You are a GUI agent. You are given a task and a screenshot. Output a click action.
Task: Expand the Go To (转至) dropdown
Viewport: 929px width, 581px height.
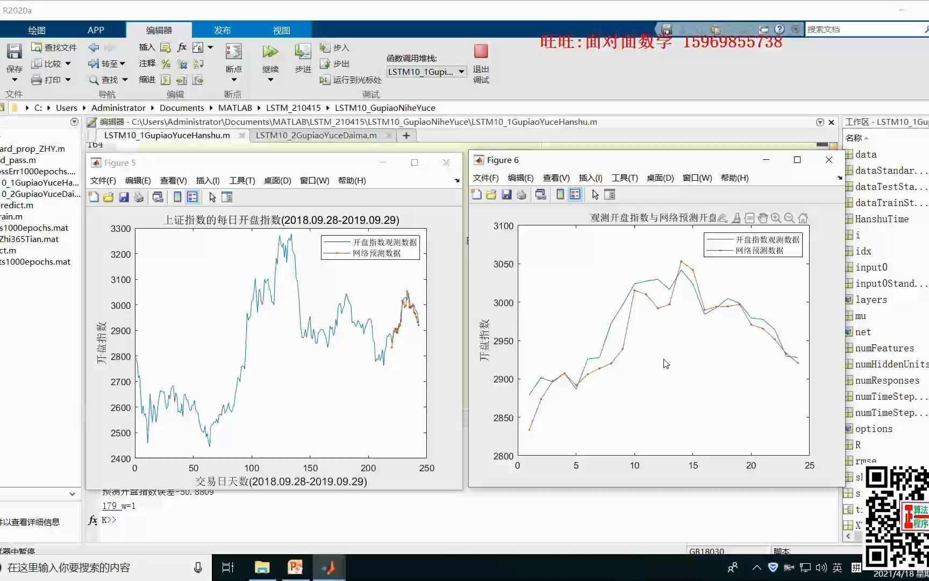pyautogui.click(x=123, y=63)
